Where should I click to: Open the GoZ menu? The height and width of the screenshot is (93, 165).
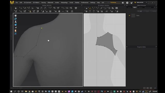point(103,3)
